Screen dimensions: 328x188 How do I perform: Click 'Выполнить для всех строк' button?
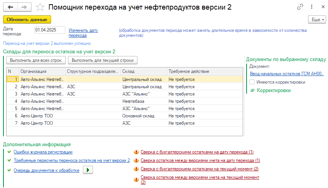coord(36,60)
